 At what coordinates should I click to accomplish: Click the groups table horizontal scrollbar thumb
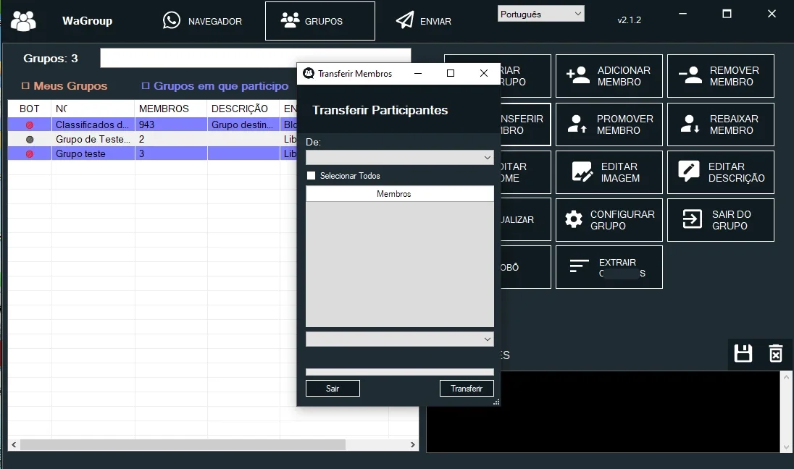(x=183, y=444)
